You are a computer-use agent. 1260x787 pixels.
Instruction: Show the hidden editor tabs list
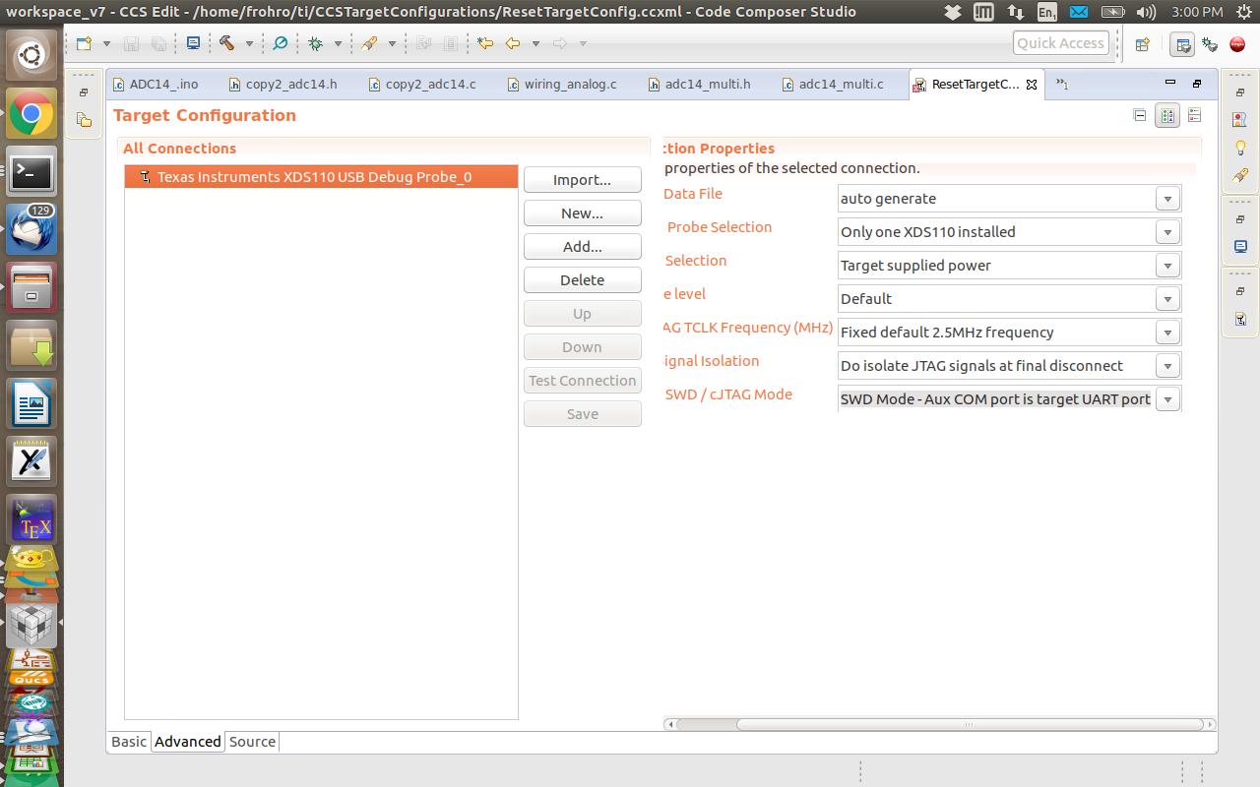click(x=1061, y=84)
